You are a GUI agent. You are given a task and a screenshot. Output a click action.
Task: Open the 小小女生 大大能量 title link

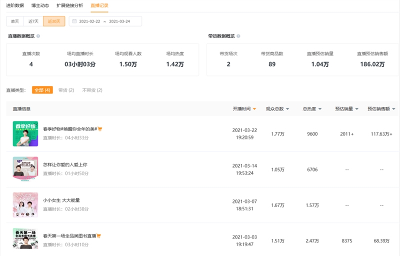(61, 200)
